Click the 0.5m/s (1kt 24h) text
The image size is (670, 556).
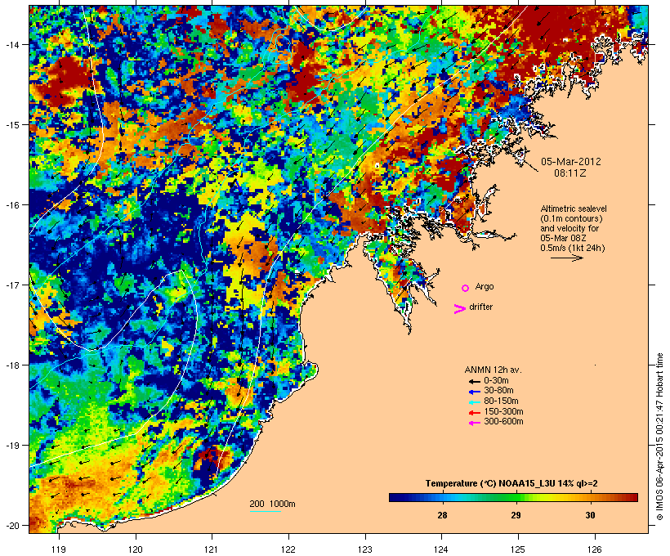tap(573, 248)
